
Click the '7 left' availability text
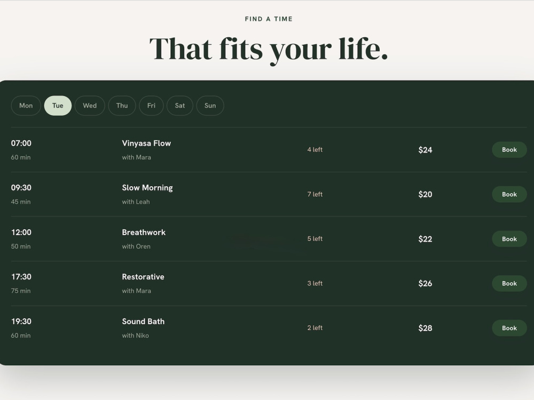pos(315,194)
